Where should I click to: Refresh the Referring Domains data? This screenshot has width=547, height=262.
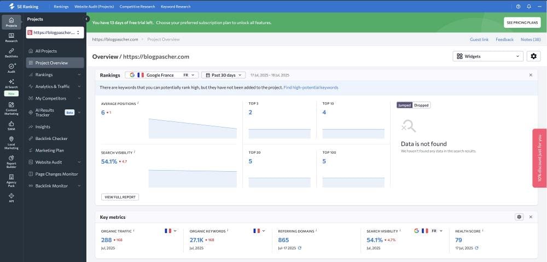click(x=300, y=248)
